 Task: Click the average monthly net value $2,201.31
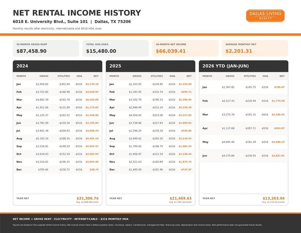click(x=239, y=51)
